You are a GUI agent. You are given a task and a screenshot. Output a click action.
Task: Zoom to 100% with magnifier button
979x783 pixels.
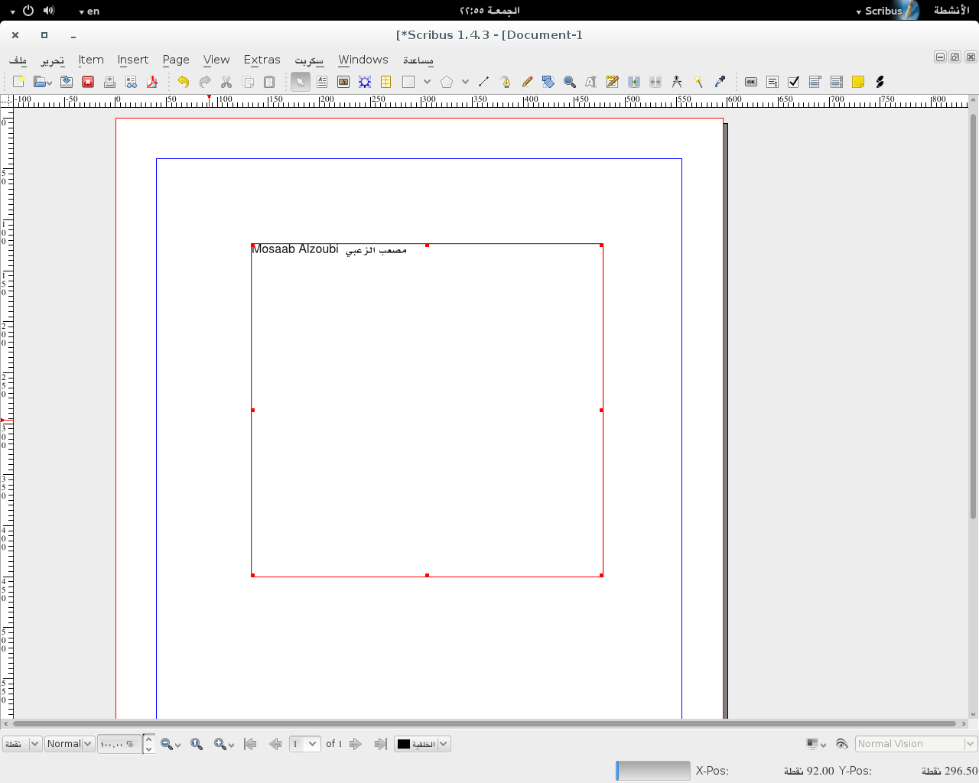[x=197, y=744]
